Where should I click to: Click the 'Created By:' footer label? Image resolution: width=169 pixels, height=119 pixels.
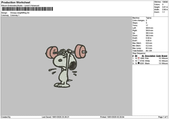point(6,117)
